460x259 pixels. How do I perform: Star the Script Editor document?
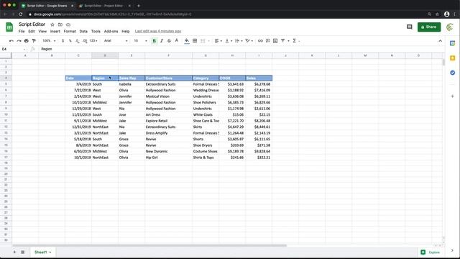52,24
